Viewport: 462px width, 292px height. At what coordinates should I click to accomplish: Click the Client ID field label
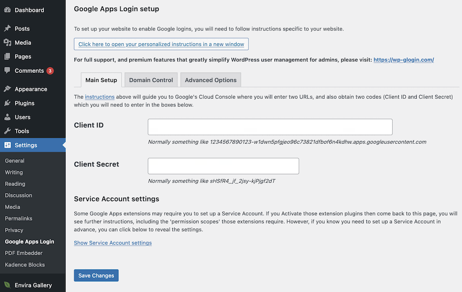89,125
